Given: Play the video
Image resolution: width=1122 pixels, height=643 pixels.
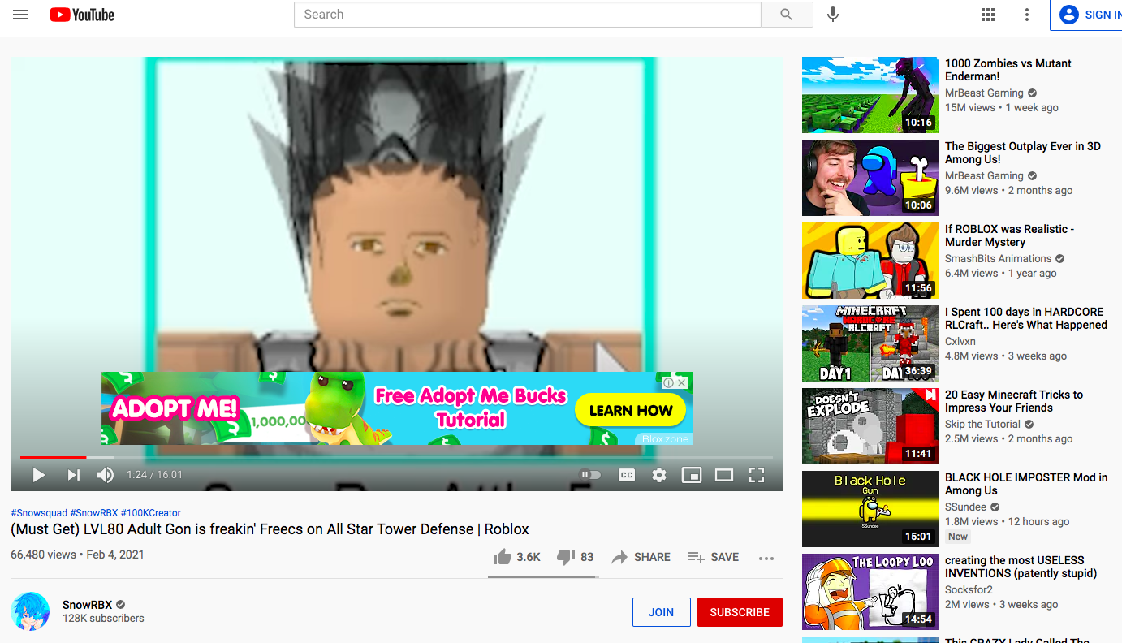Looking at the screenshot, I should [x=38, y=475].
